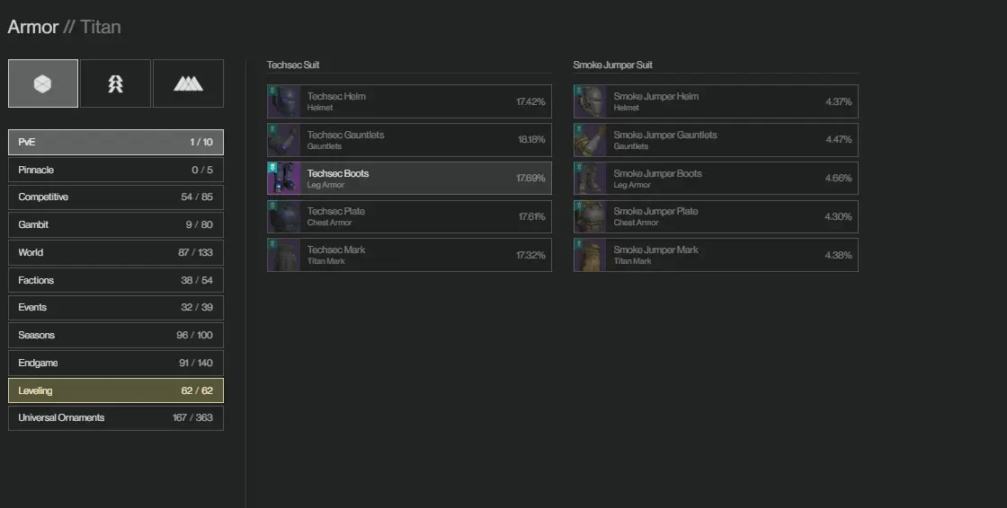Switch to the Hunter class icon
The height and width of the screenshot is (508, 1007).
click(x=116, y=83)
